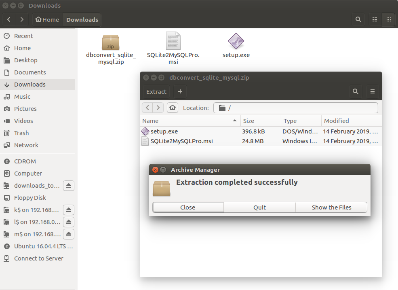This screenshot has width=398, height=290.
Task: Switch Files window to grid view
Action: pos(388,19)
